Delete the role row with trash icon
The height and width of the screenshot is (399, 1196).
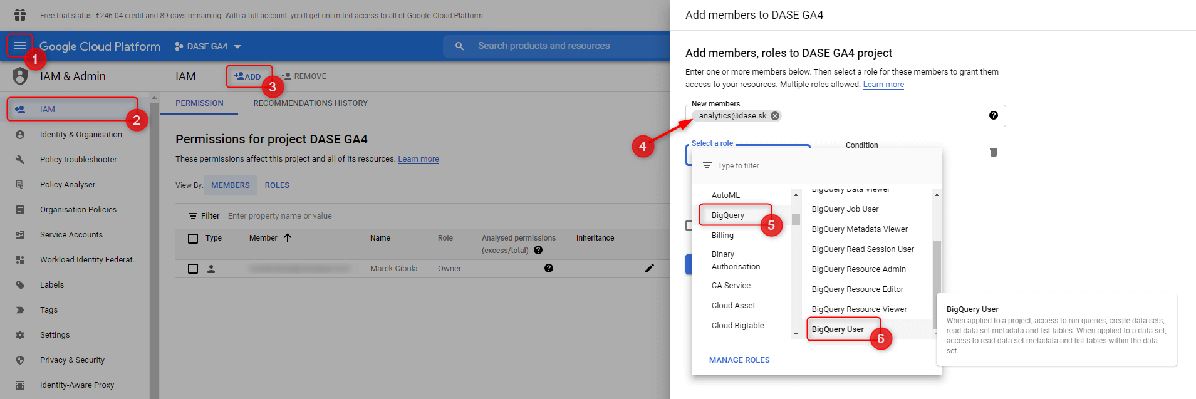point(994,152)
